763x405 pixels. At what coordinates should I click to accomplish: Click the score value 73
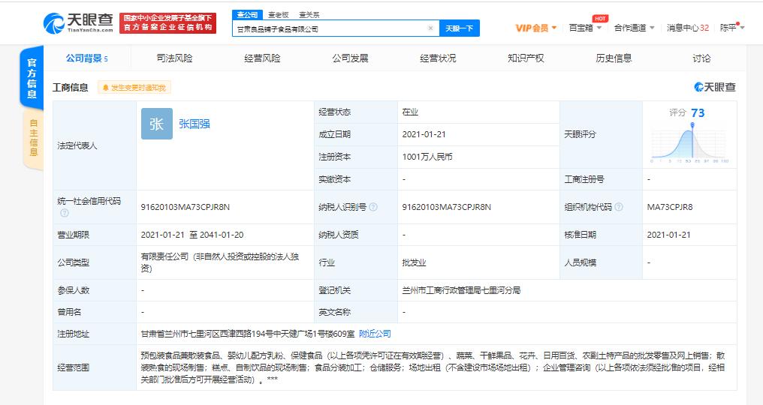698,112
